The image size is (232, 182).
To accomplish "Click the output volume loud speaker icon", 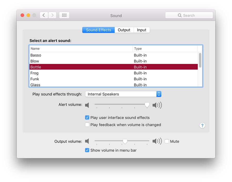I will pyautogui.click(x=157, y=141).
